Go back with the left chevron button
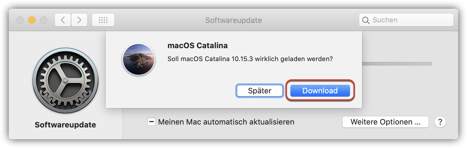This screenshot has width=467, height=148. [63, 20]
